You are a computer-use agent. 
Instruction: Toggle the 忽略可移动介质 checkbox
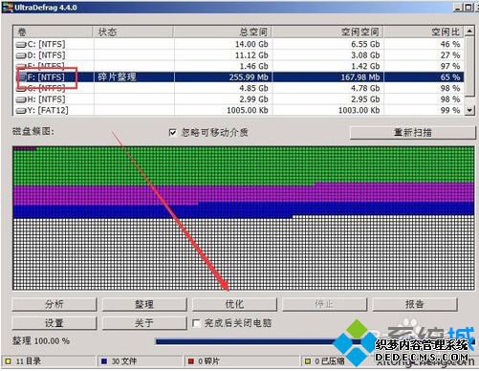(x=172, y=133)
